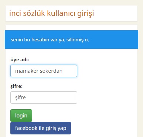Image resolution: width=143 pixels, height=137 pixels.
Task: Click the 'şifre' placeholder text in password box
Action: [20, 97]
